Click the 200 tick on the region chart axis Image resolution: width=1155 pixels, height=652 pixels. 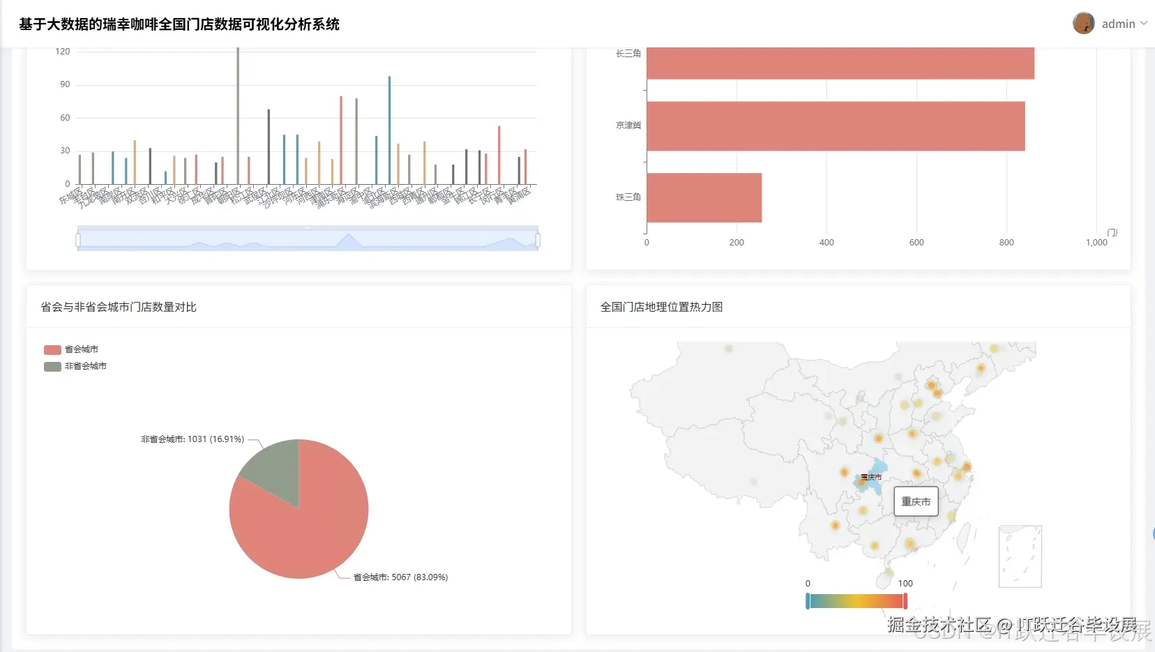tap(737, 243)
